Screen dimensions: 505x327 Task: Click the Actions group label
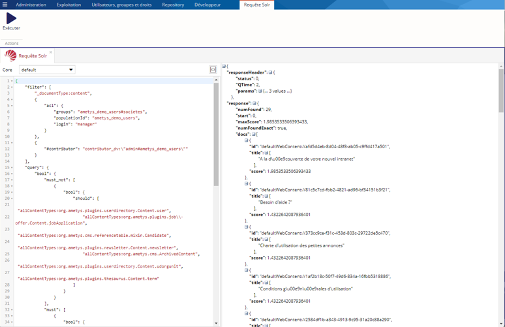12,43
